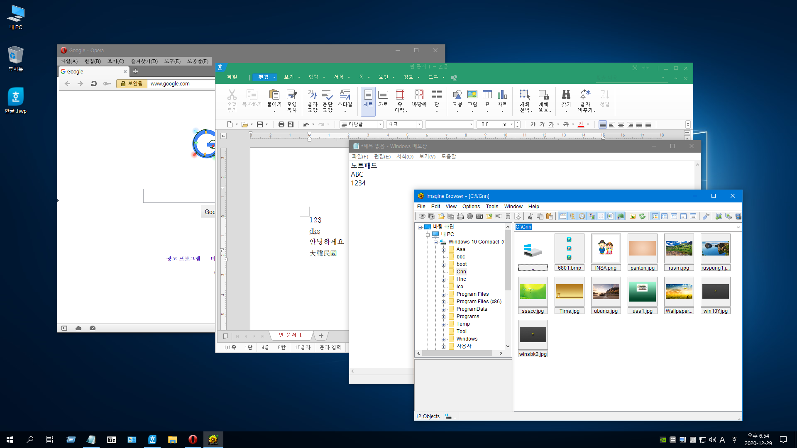Open Notepad 서식(O) menu
The height and width of the screenshot is (448, 797).
click(x=405, y=157)
